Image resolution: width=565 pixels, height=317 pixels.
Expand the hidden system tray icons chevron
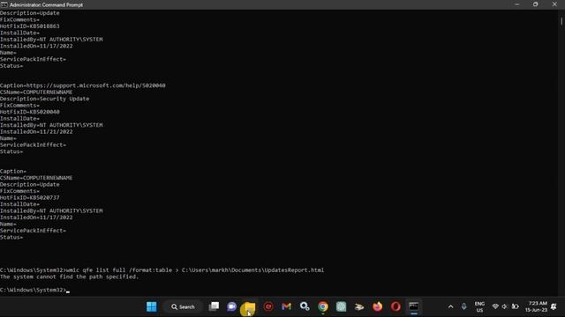[450, 306]
